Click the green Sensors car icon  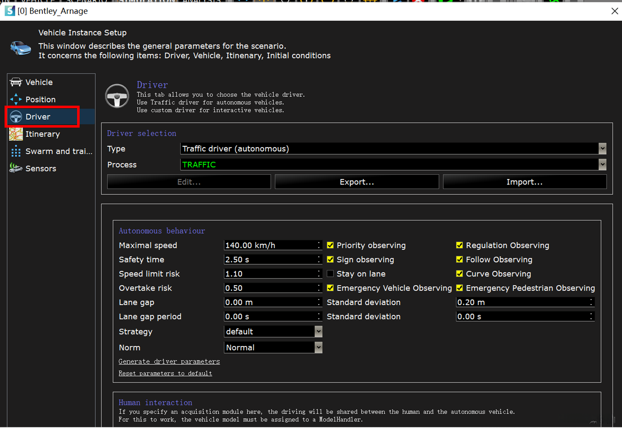pos(16,168)
